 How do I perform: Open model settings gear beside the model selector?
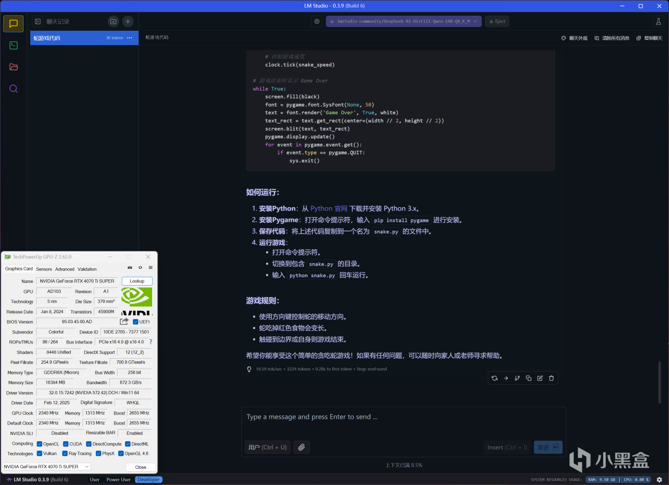click(317, 21)
